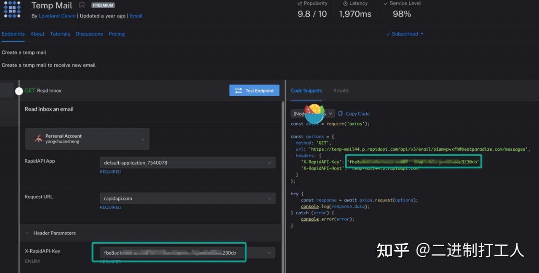This screenshot has height=273, width=539.
Task: Click the 'Read inbox an email' description
Action: pyautogui.click(x=49, y=109)
